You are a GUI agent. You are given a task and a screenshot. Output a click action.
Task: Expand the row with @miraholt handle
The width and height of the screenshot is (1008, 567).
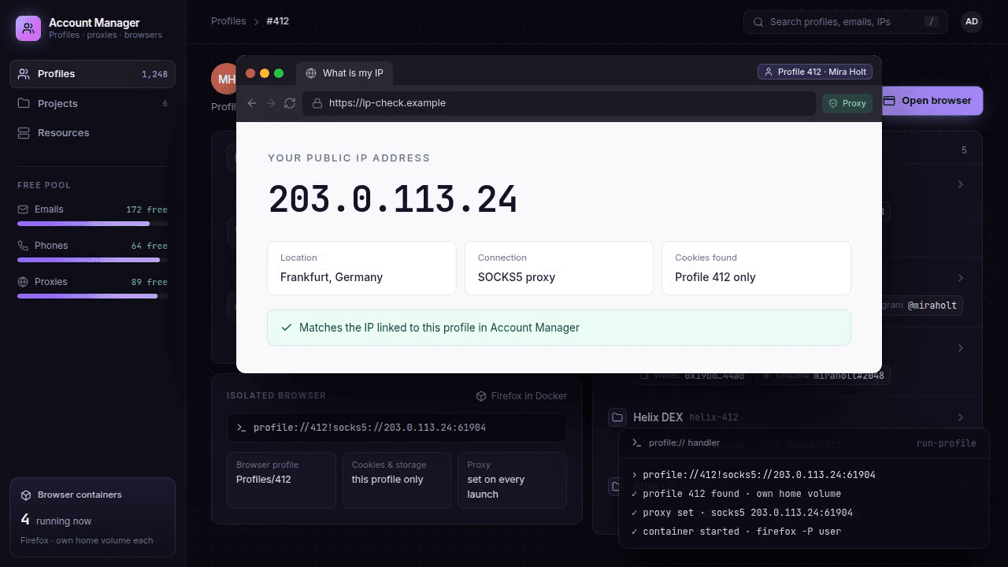[x=961, y=278]
